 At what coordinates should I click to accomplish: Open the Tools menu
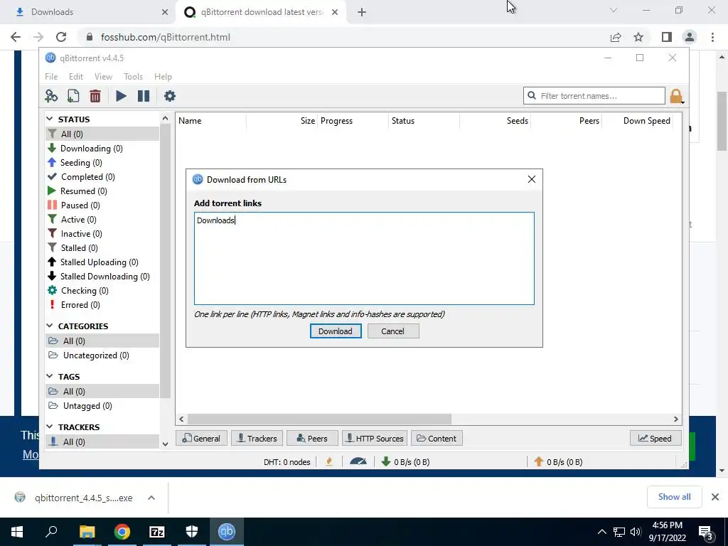133,77
